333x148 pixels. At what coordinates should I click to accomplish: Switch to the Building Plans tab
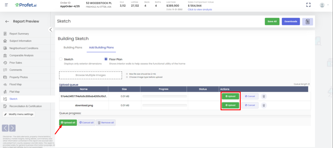73,47
